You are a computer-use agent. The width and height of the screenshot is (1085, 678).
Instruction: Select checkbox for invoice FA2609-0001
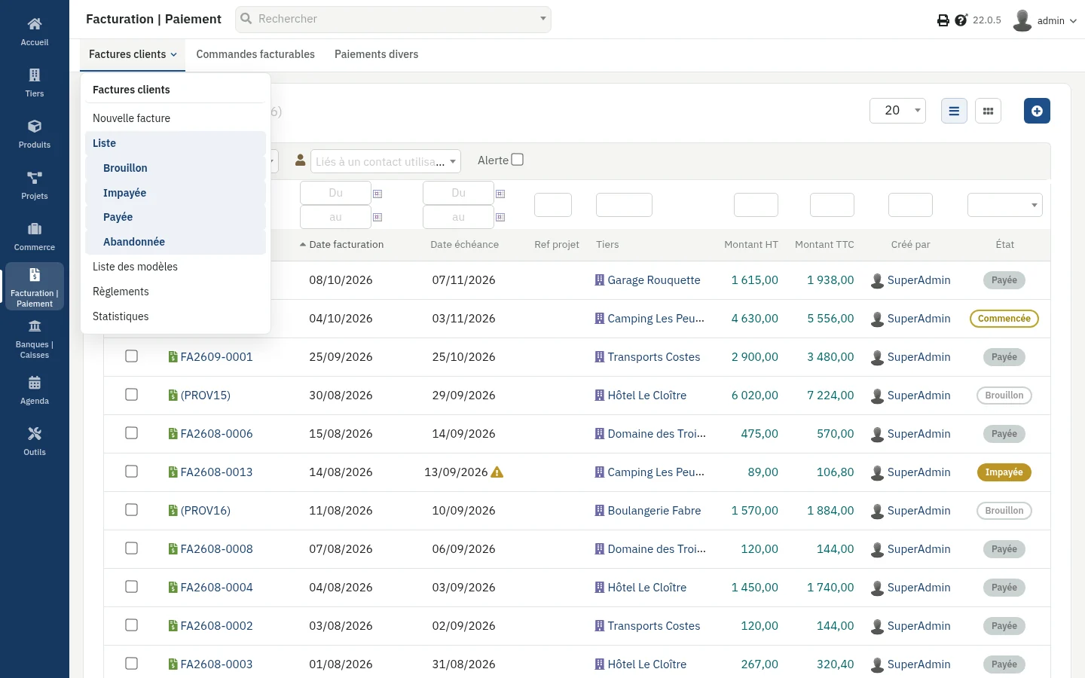coord(131,356)
